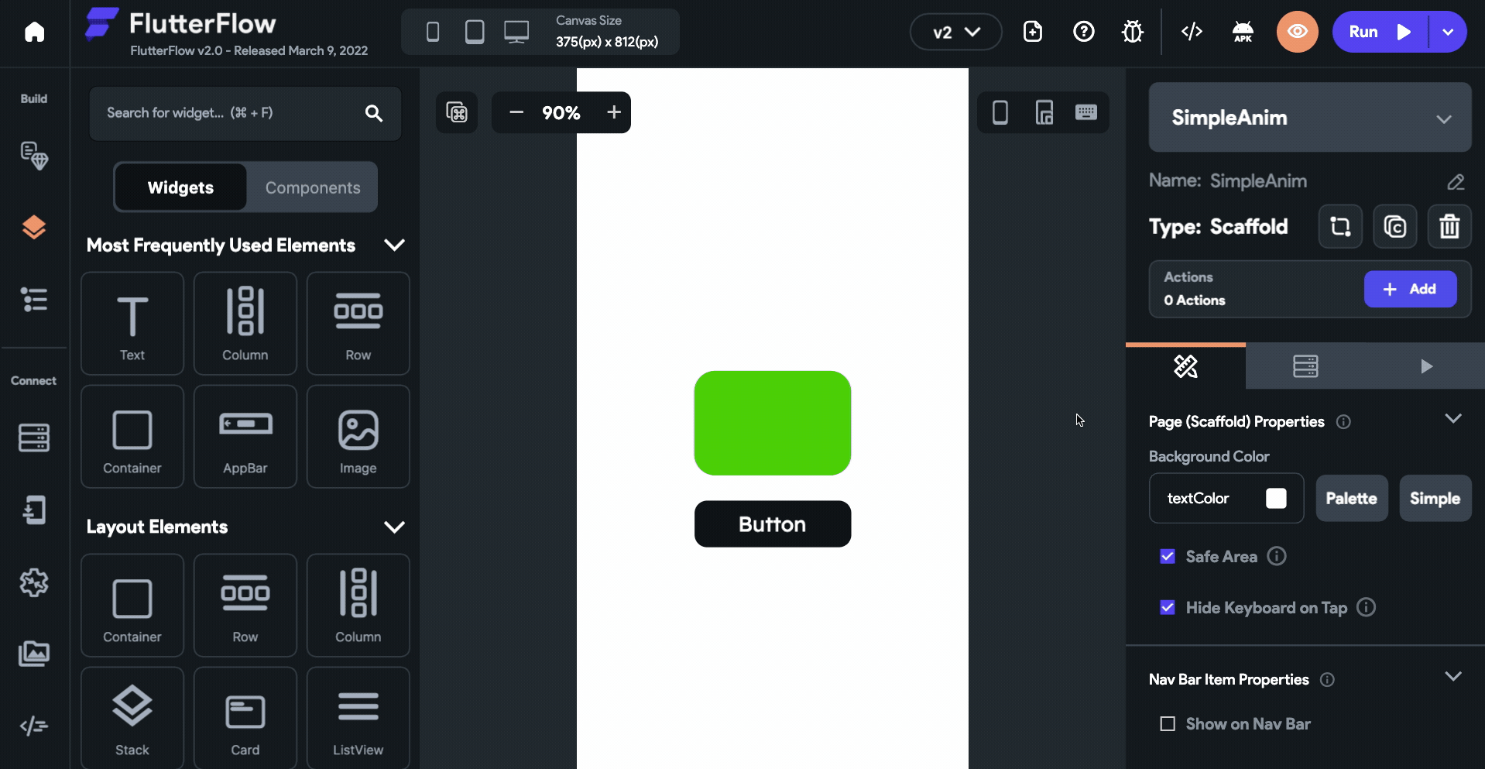
Task: Select phone canvas size icon in header
Action: pyautogui.click(x=433, y=32)
